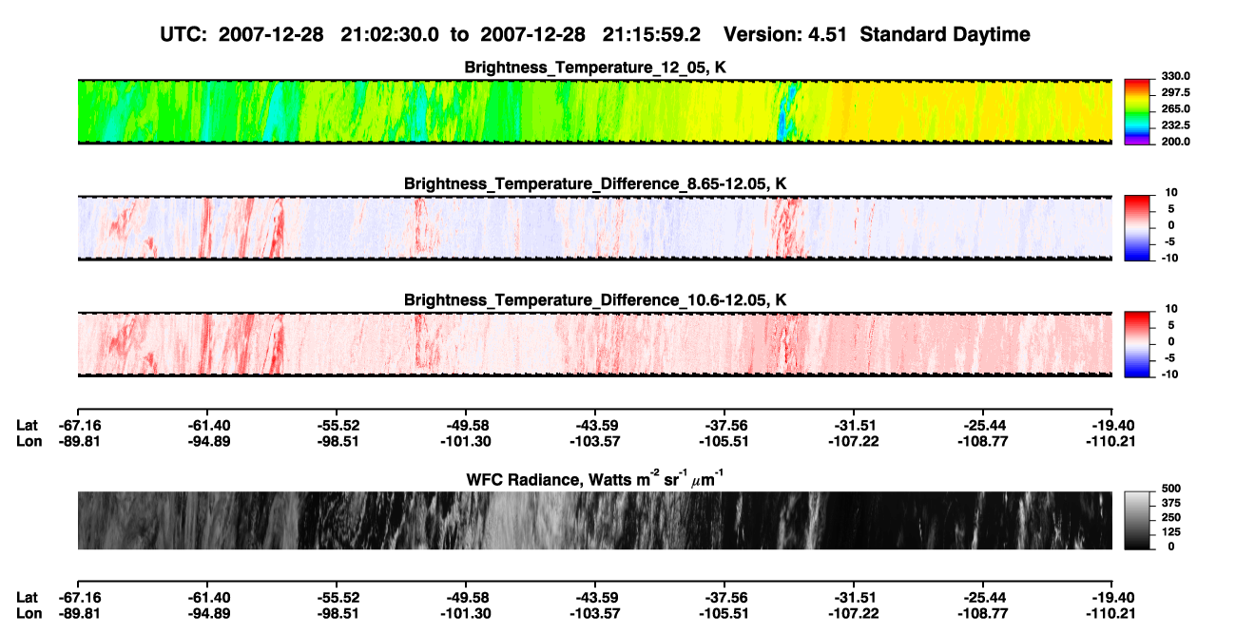Screen dimensions: 1236x634
Task: Click the 10 label on 10.6-12.05 colorbar
Action: click(1171, 310)
